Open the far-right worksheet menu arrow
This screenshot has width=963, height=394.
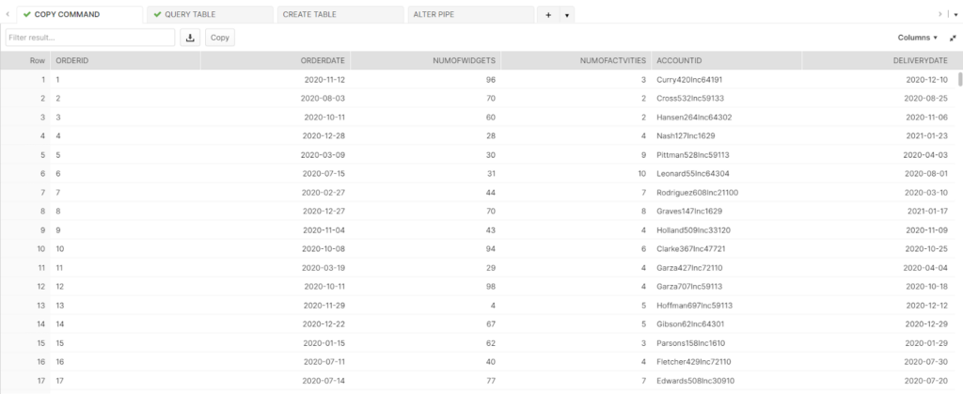coord(955,15)
